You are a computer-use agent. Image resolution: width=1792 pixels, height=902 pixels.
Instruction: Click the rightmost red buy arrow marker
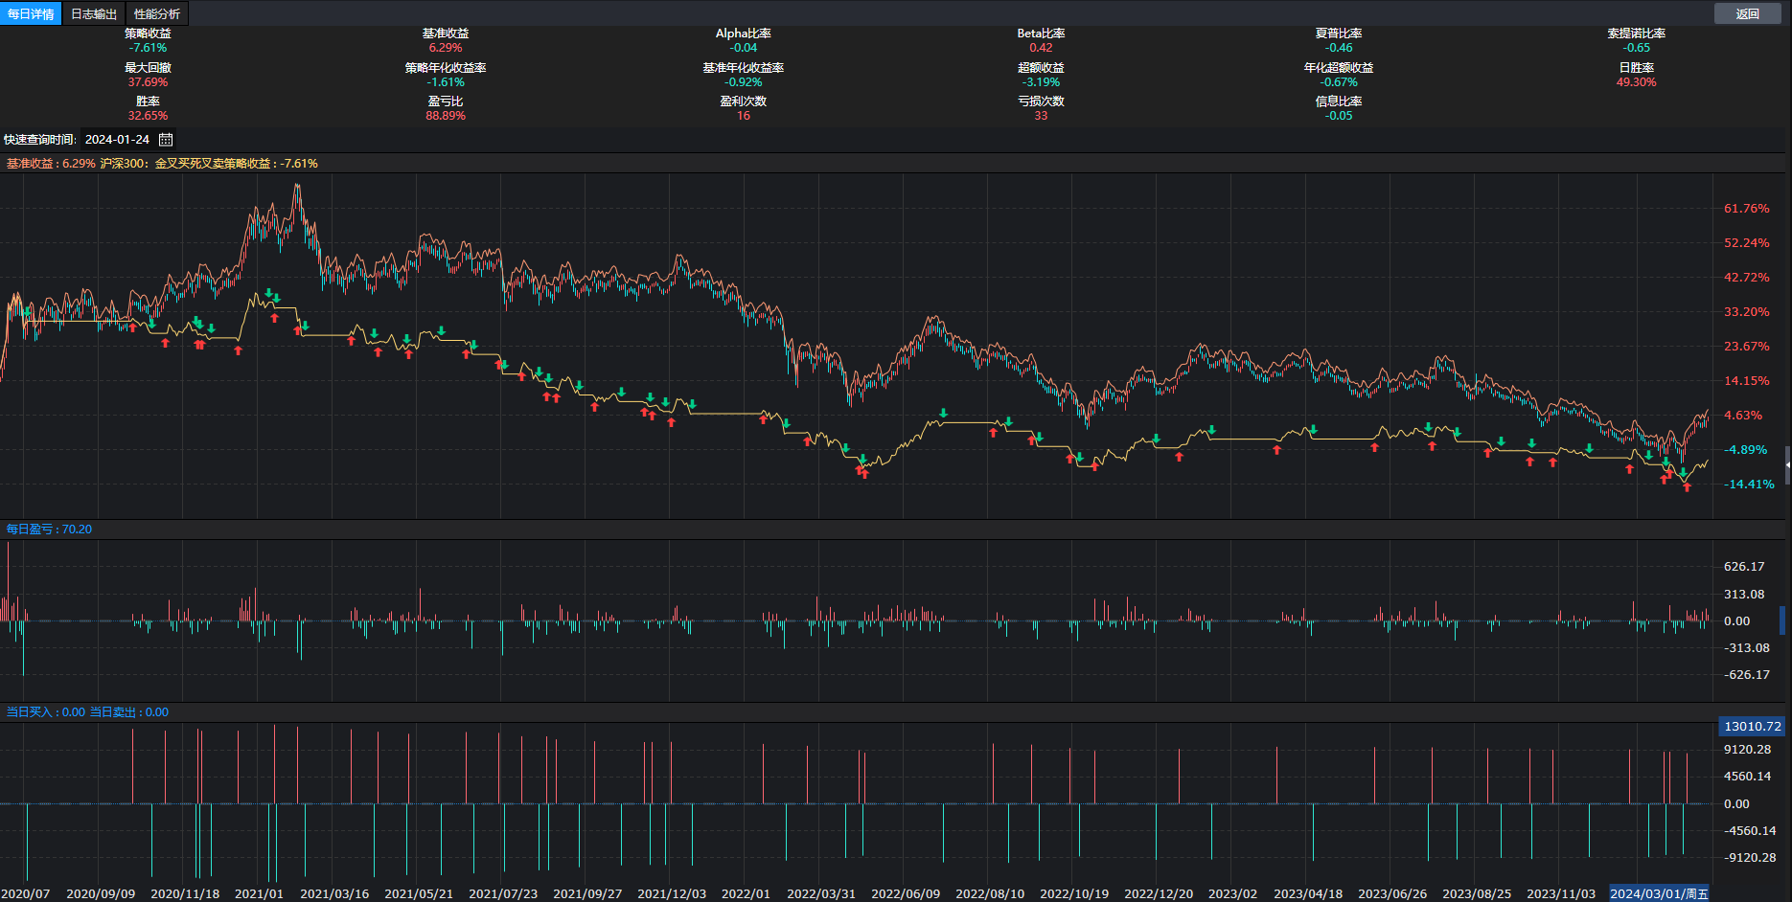click(1687, 487)
